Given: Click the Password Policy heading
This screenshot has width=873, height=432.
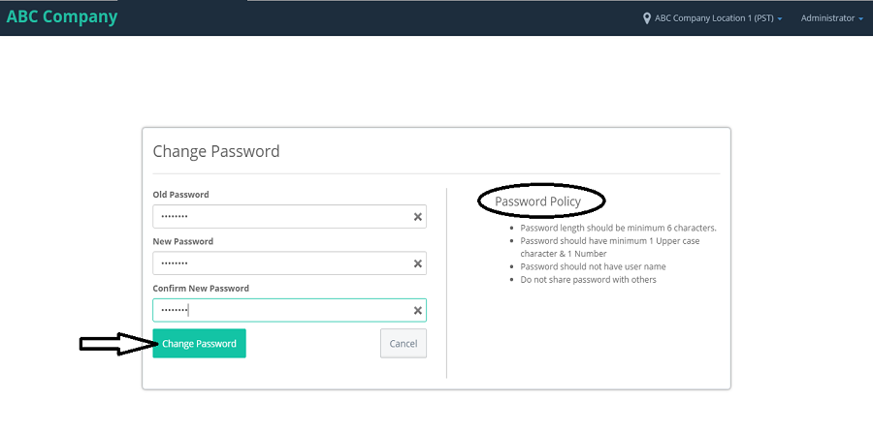Looking at the screenshot, I should (x=537, y=201).
